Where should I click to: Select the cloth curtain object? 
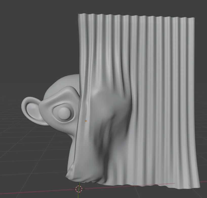(152, 76)
